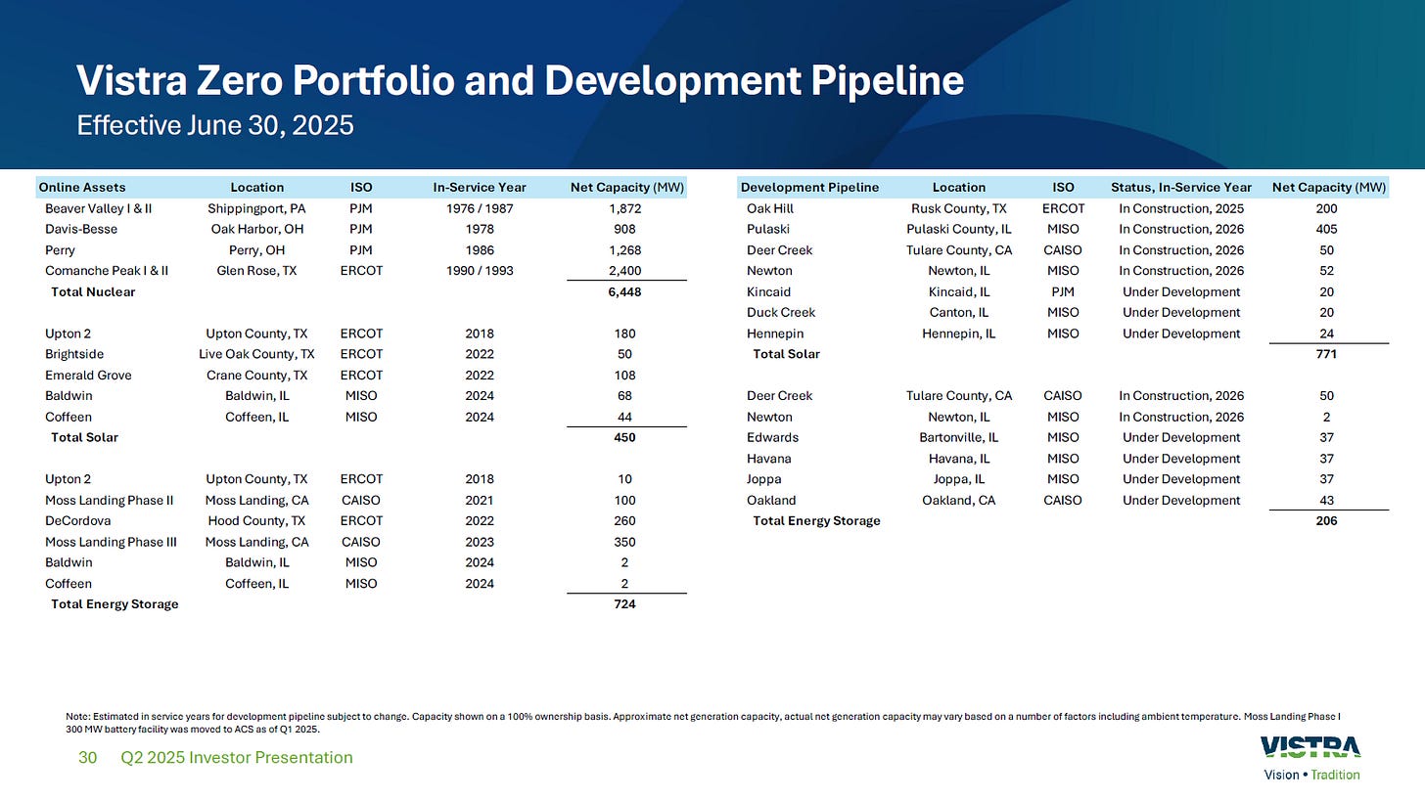Screen dimensions: 1425x799
Task: Select the 'Oak Harbor, OH' location
Action: 256,229
